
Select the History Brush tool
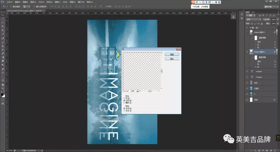3,50
